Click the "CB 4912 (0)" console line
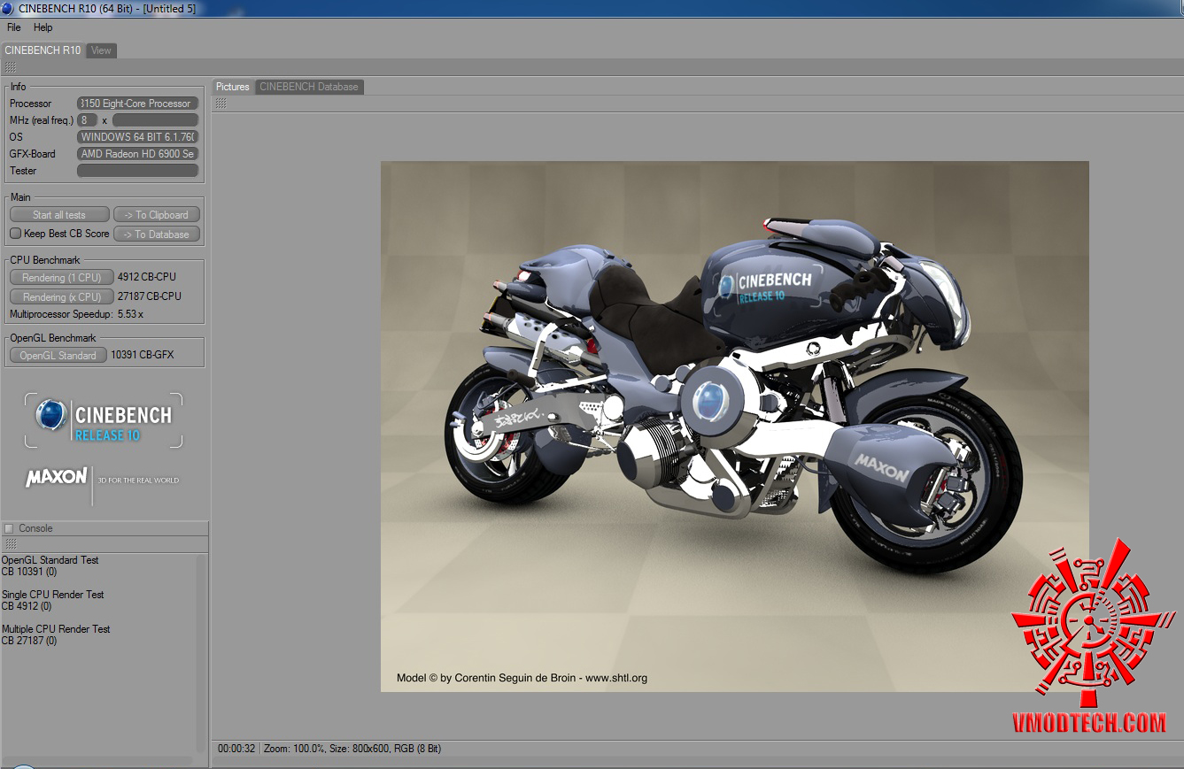The height and width of the screenshot is (769, 1184). click(27, 606)
